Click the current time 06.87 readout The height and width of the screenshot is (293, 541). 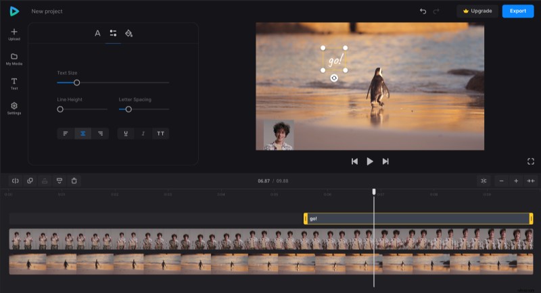coord(264,181)
